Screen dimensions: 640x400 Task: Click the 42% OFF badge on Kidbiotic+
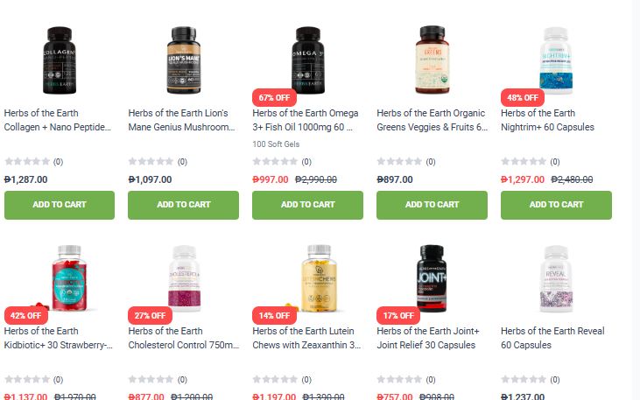(x=25, y=315)
